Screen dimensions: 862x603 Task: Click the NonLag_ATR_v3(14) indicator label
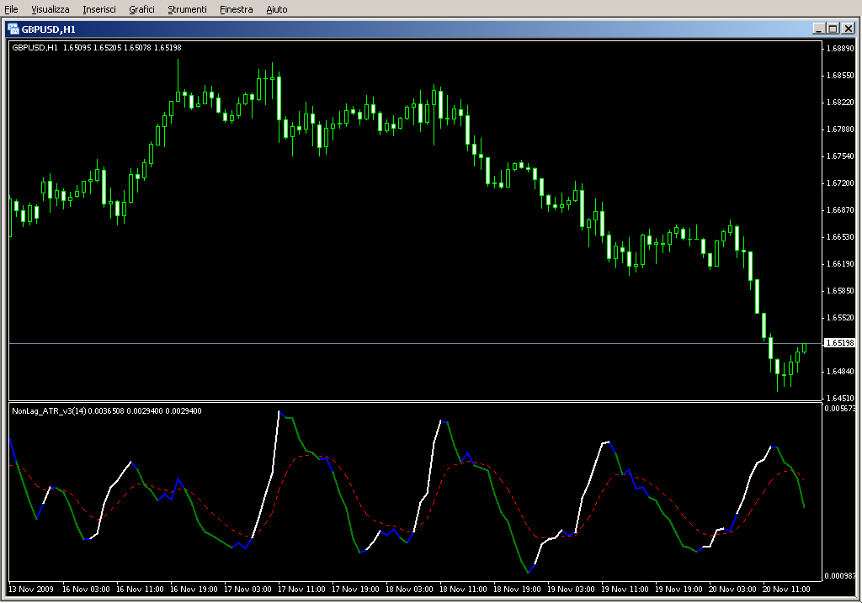pyautogui.click(x=107, y=410)
